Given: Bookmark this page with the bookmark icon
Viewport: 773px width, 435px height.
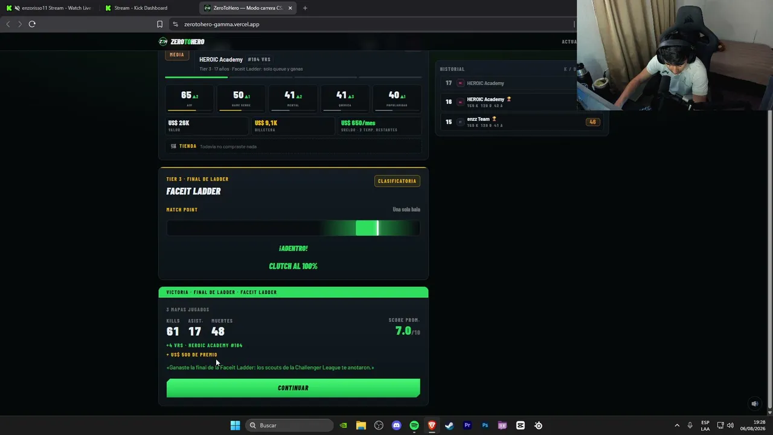Looking at the screenshot, I should 159,24.
